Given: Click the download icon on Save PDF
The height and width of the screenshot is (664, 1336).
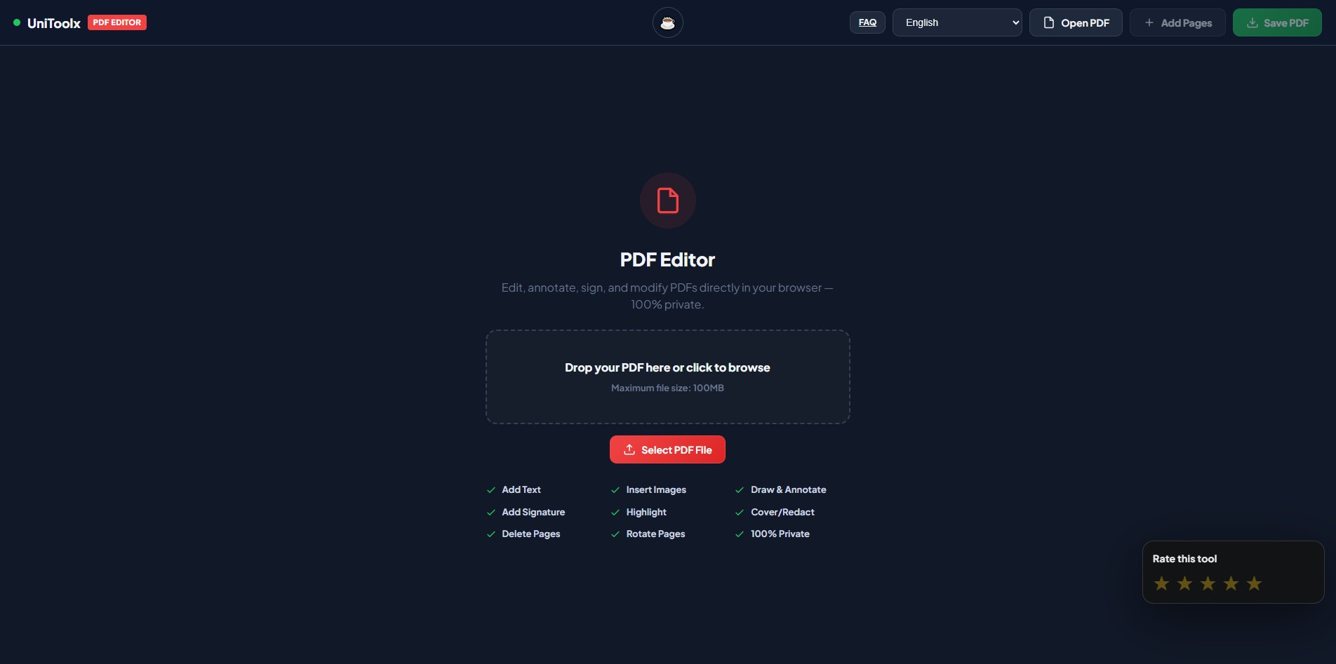Looking at the screenshot, I should click(x=1252, y=22).
